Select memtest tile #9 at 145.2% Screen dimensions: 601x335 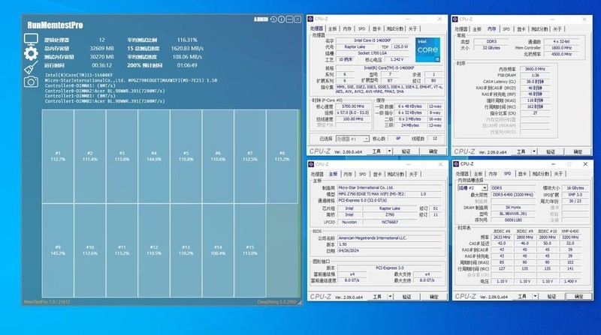point(58,250)
